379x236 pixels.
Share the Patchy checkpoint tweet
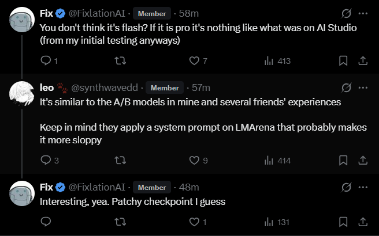tap(363, 222)
